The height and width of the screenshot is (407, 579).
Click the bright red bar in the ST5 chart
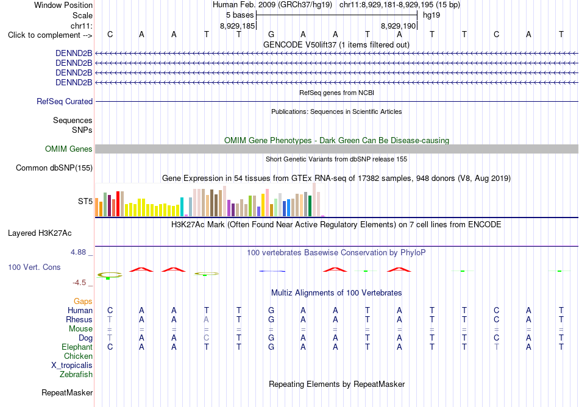point(118,203)
